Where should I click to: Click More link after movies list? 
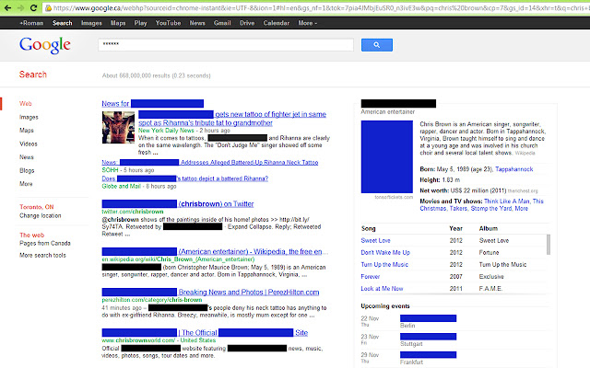tap(521, 209)
